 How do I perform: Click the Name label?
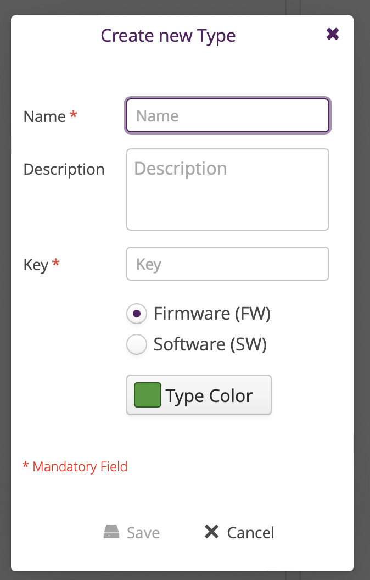(x=46, y=116)
